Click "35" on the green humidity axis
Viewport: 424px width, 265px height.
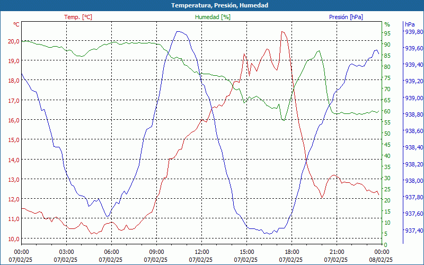(387, 167)
